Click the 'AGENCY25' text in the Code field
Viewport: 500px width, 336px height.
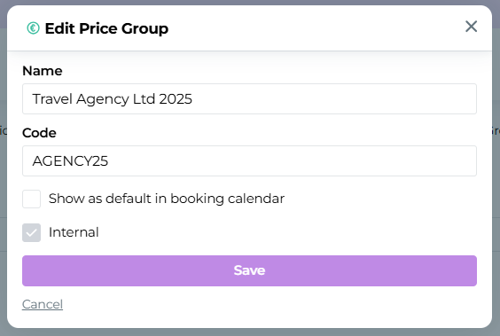click(x=70, y=161)
